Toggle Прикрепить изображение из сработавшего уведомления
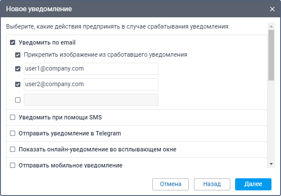 coord(18,55)
